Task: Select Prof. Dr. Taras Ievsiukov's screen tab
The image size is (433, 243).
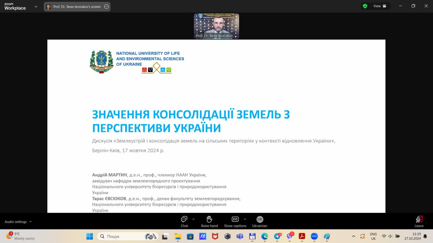Action: tap(77, 6)
